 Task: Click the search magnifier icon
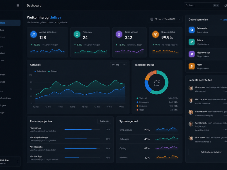(187, 5)
